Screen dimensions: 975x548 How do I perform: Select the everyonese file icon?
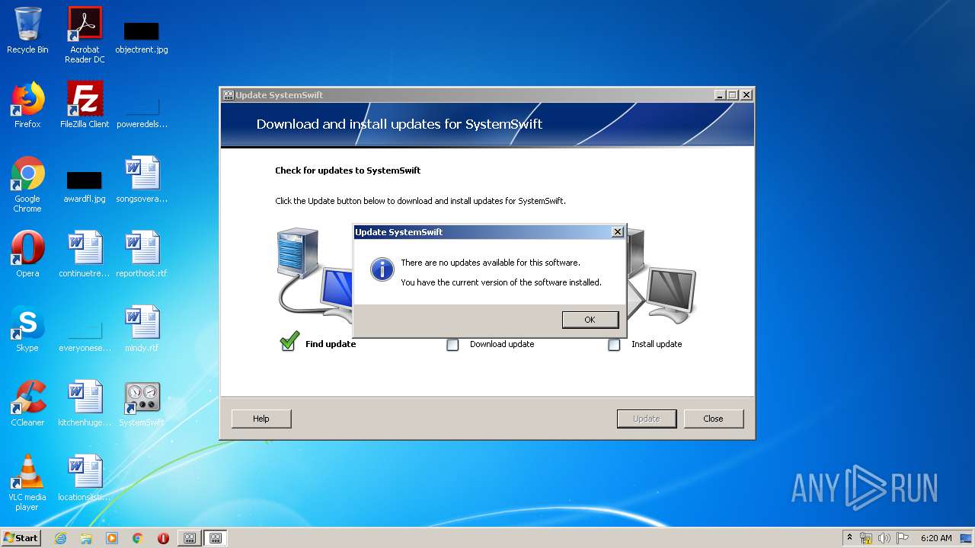85,336
